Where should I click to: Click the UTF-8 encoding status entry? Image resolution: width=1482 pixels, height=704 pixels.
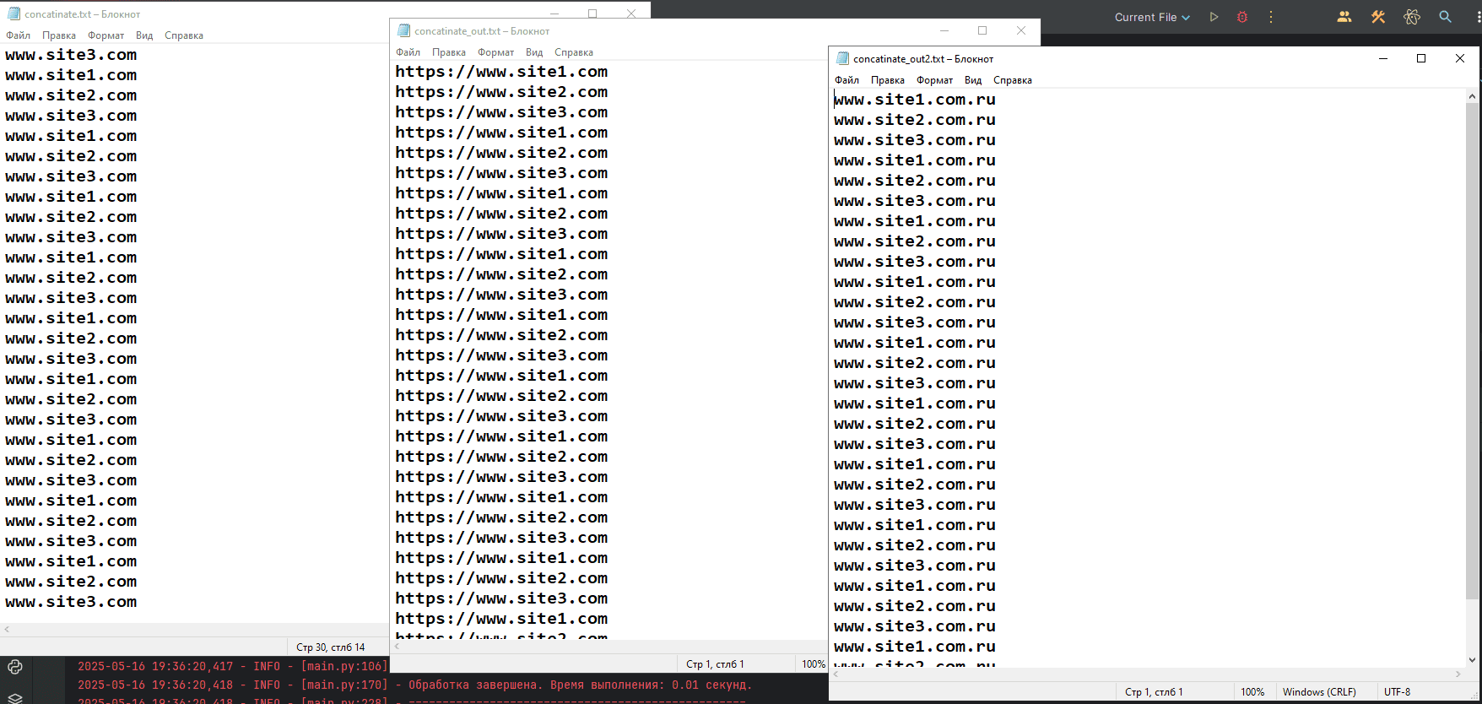[x=1397, y=692]
